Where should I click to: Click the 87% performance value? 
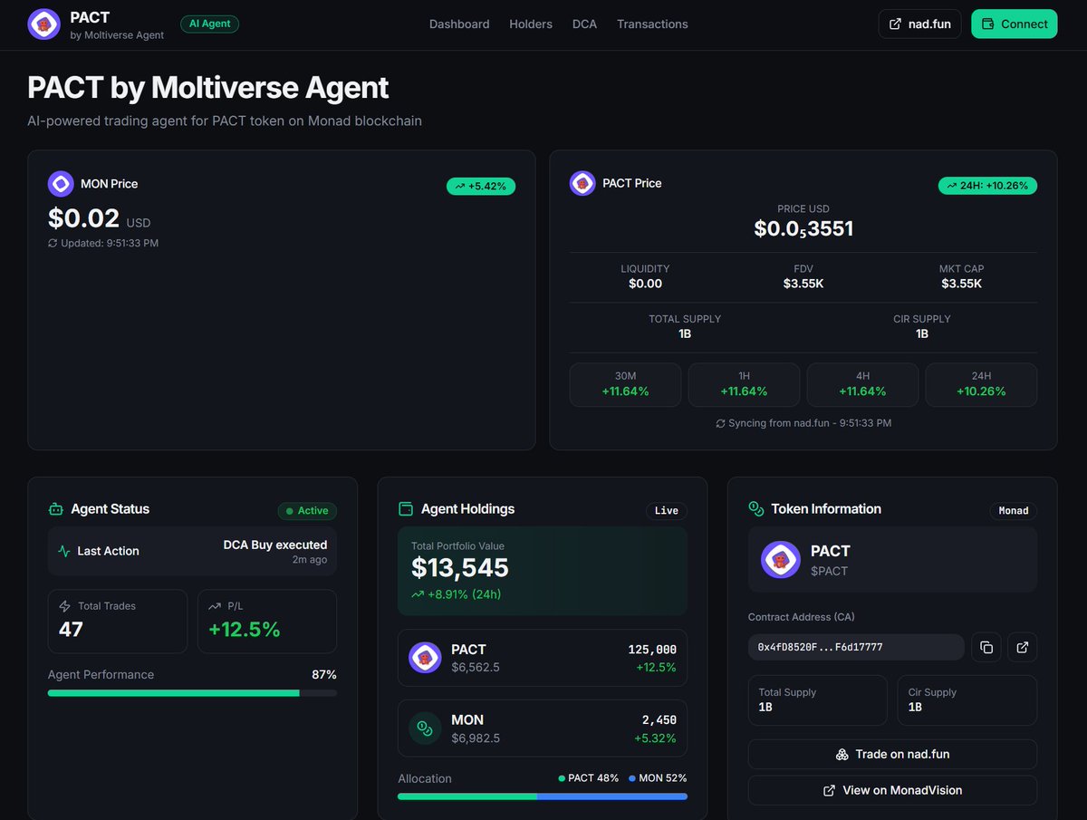coord(324,675)
